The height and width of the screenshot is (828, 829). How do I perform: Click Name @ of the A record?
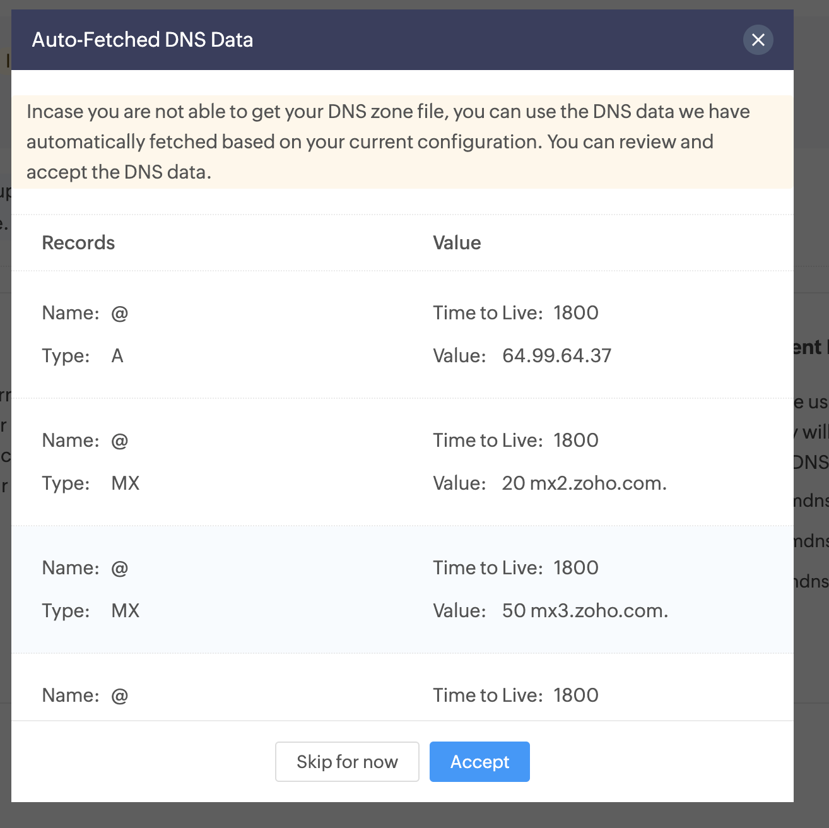[85, 312]
